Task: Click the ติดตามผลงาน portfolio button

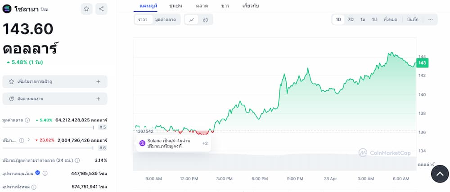Action: pos(55,99)
